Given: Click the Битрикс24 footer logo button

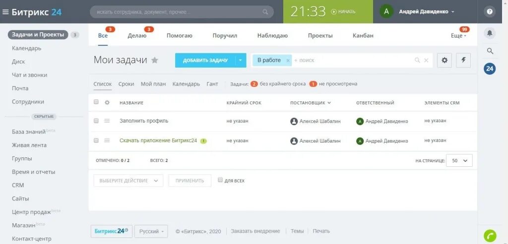Looking at the screenshot, I should 112,232.
